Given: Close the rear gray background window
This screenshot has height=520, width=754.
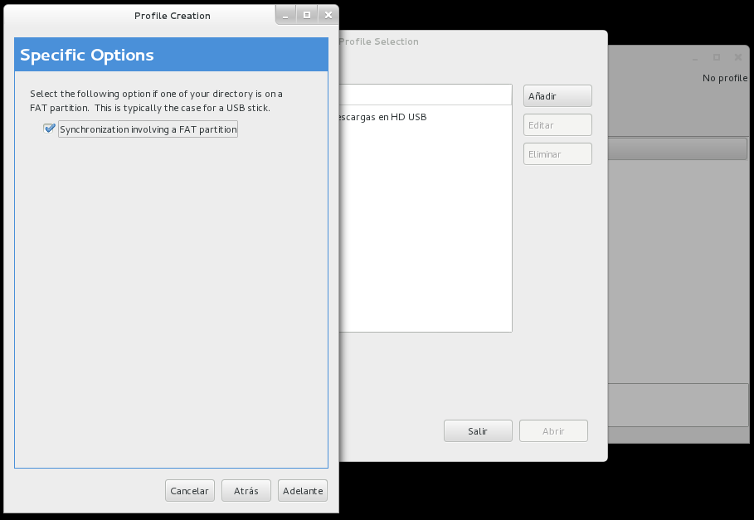Looking at the screenshot, I should coord(738,57).
